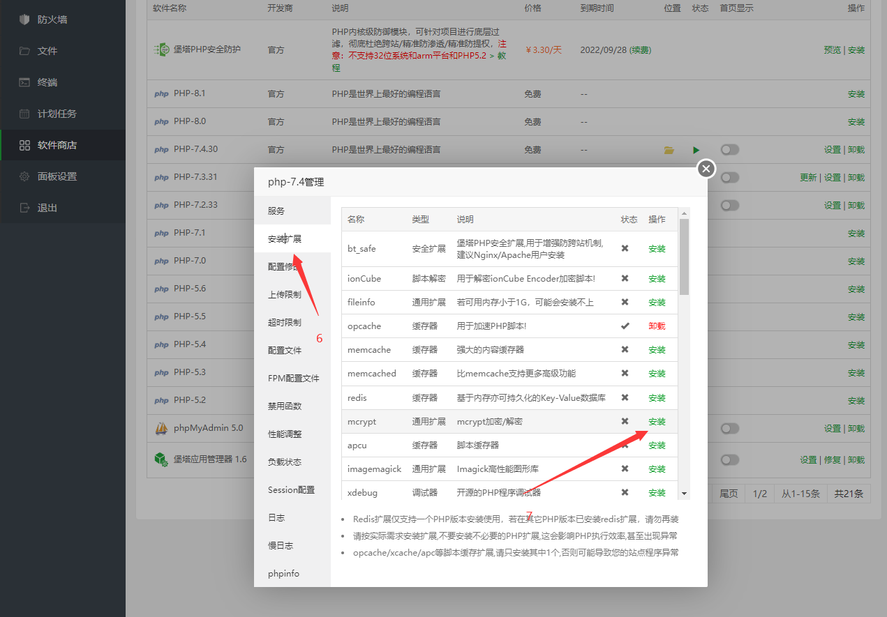Install the bt_safe extension
Viewport: 887px width, 617px height.
coord(657,249)
